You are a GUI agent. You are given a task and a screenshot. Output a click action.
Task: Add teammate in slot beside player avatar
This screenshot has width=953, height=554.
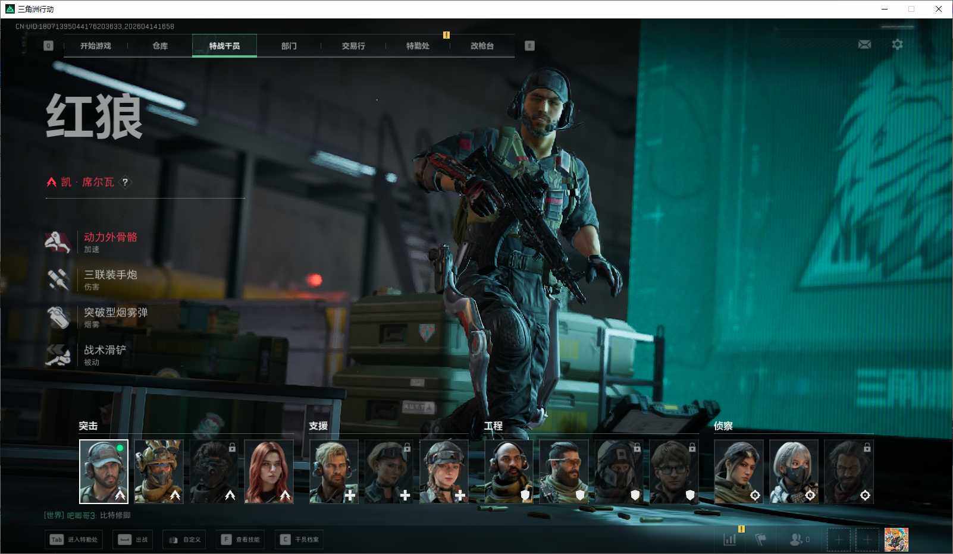tap(867, 540)
